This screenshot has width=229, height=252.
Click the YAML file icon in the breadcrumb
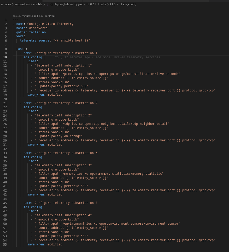(48, 4)
